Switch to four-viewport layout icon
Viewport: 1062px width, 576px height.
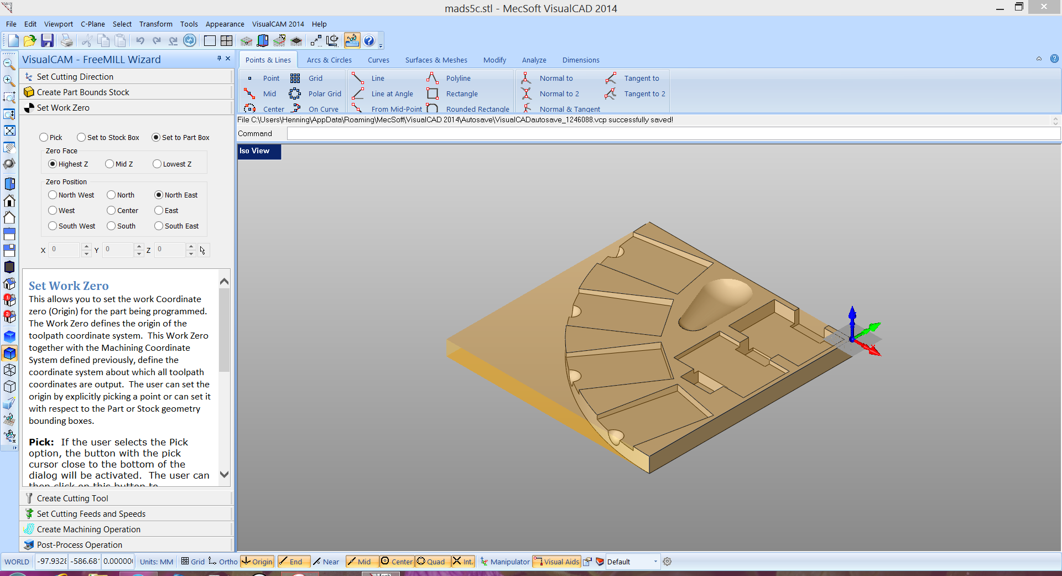226,40
